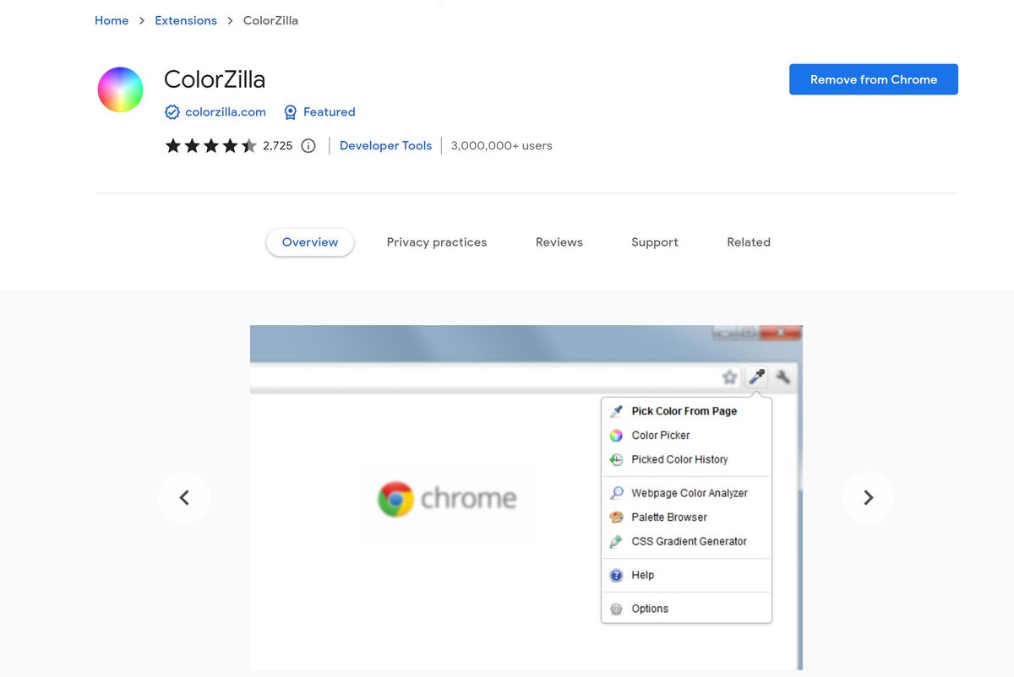Click the Palette Browser icon
The width and height of the screenshot is (1014, 677).
617,517
